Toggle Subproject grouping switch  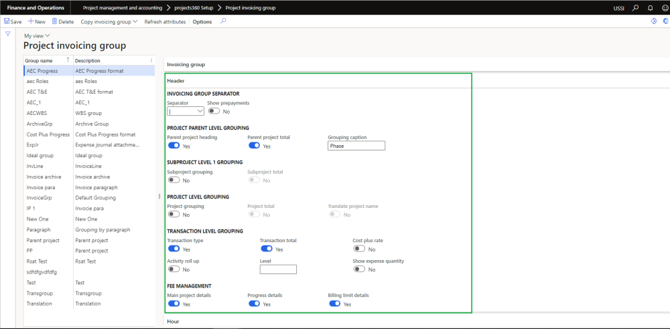pyautogui.click(x=174, y=180)
